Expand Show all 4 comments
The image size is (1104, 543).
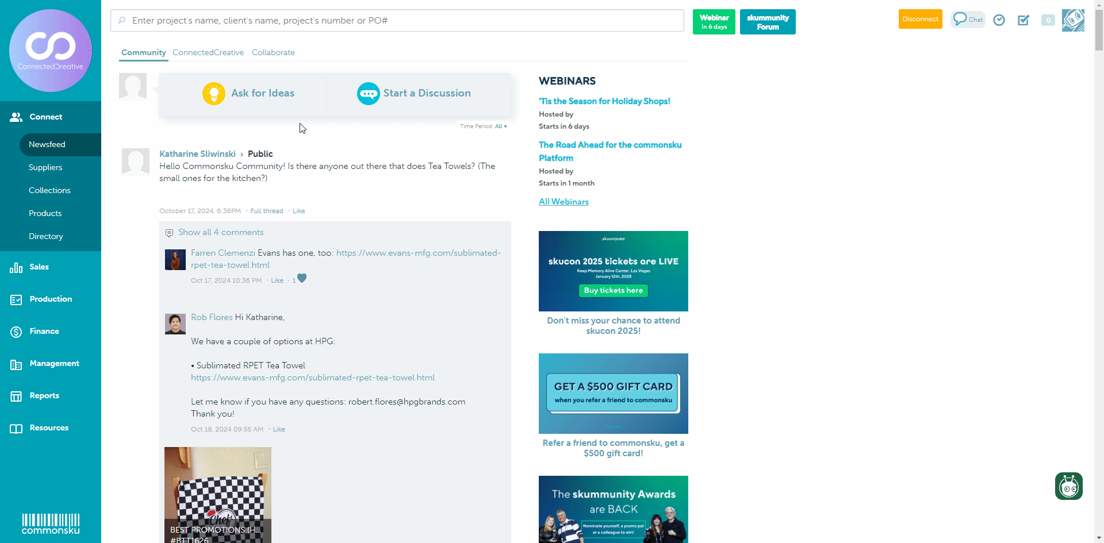221,232
